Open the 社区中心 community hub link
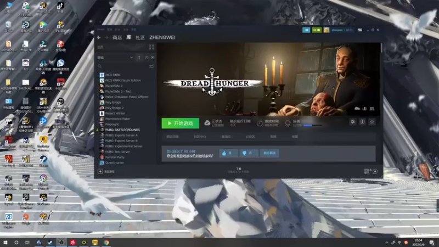 point(200,137)
